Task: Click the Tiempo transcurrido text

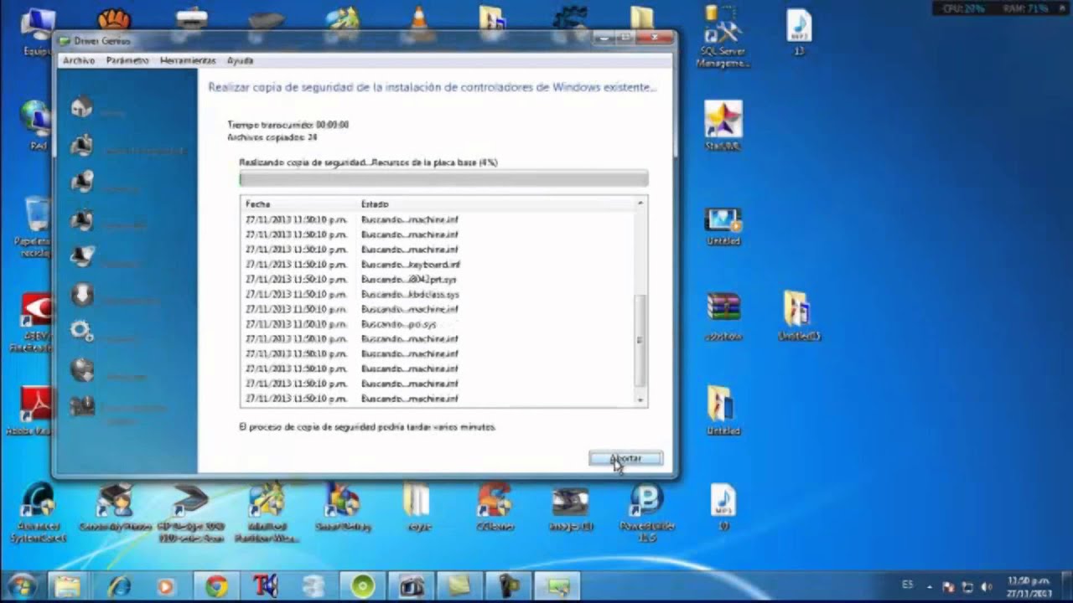Action: (x=288, y=125)
